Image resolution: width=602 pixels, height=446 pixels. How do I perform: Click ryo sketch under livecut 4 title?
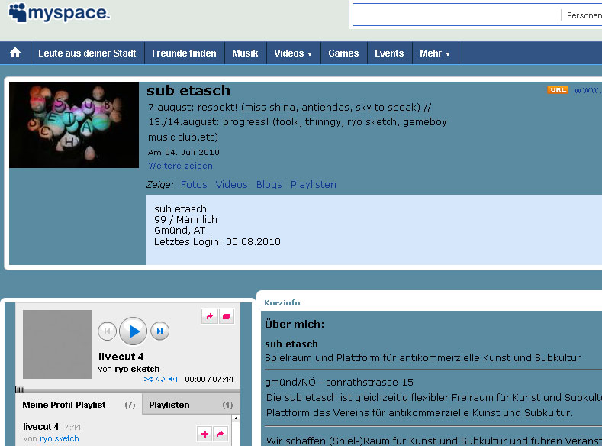tap(137, 369)
